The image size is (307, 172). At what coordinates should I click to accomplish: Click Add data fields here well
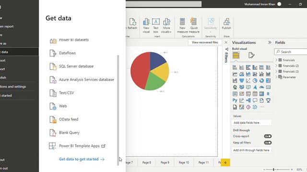[x=251, y=123]
